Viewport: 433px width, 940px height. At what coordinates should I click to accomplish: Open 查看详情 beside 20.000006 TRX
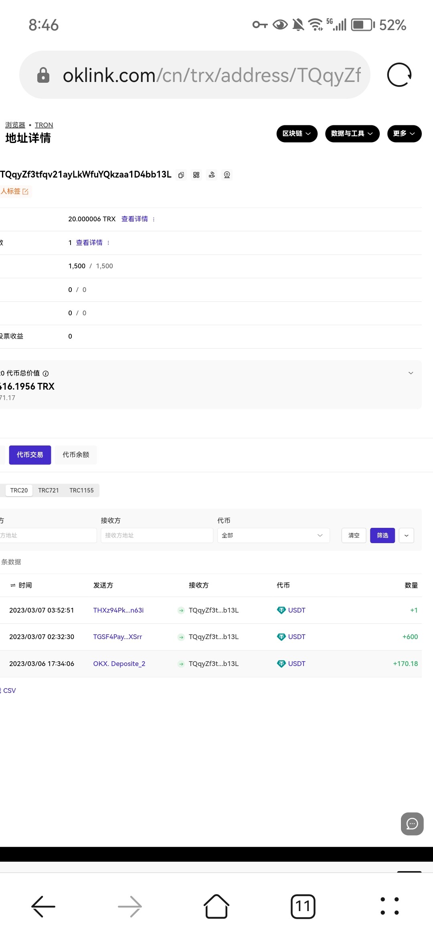tap(135, 219)
